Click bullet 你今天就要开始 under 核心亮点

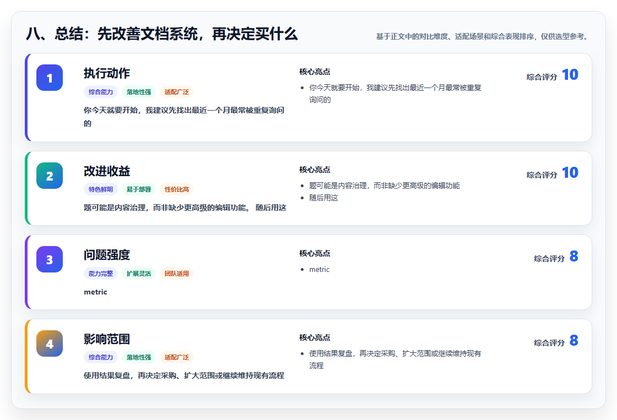pos(395,94)
